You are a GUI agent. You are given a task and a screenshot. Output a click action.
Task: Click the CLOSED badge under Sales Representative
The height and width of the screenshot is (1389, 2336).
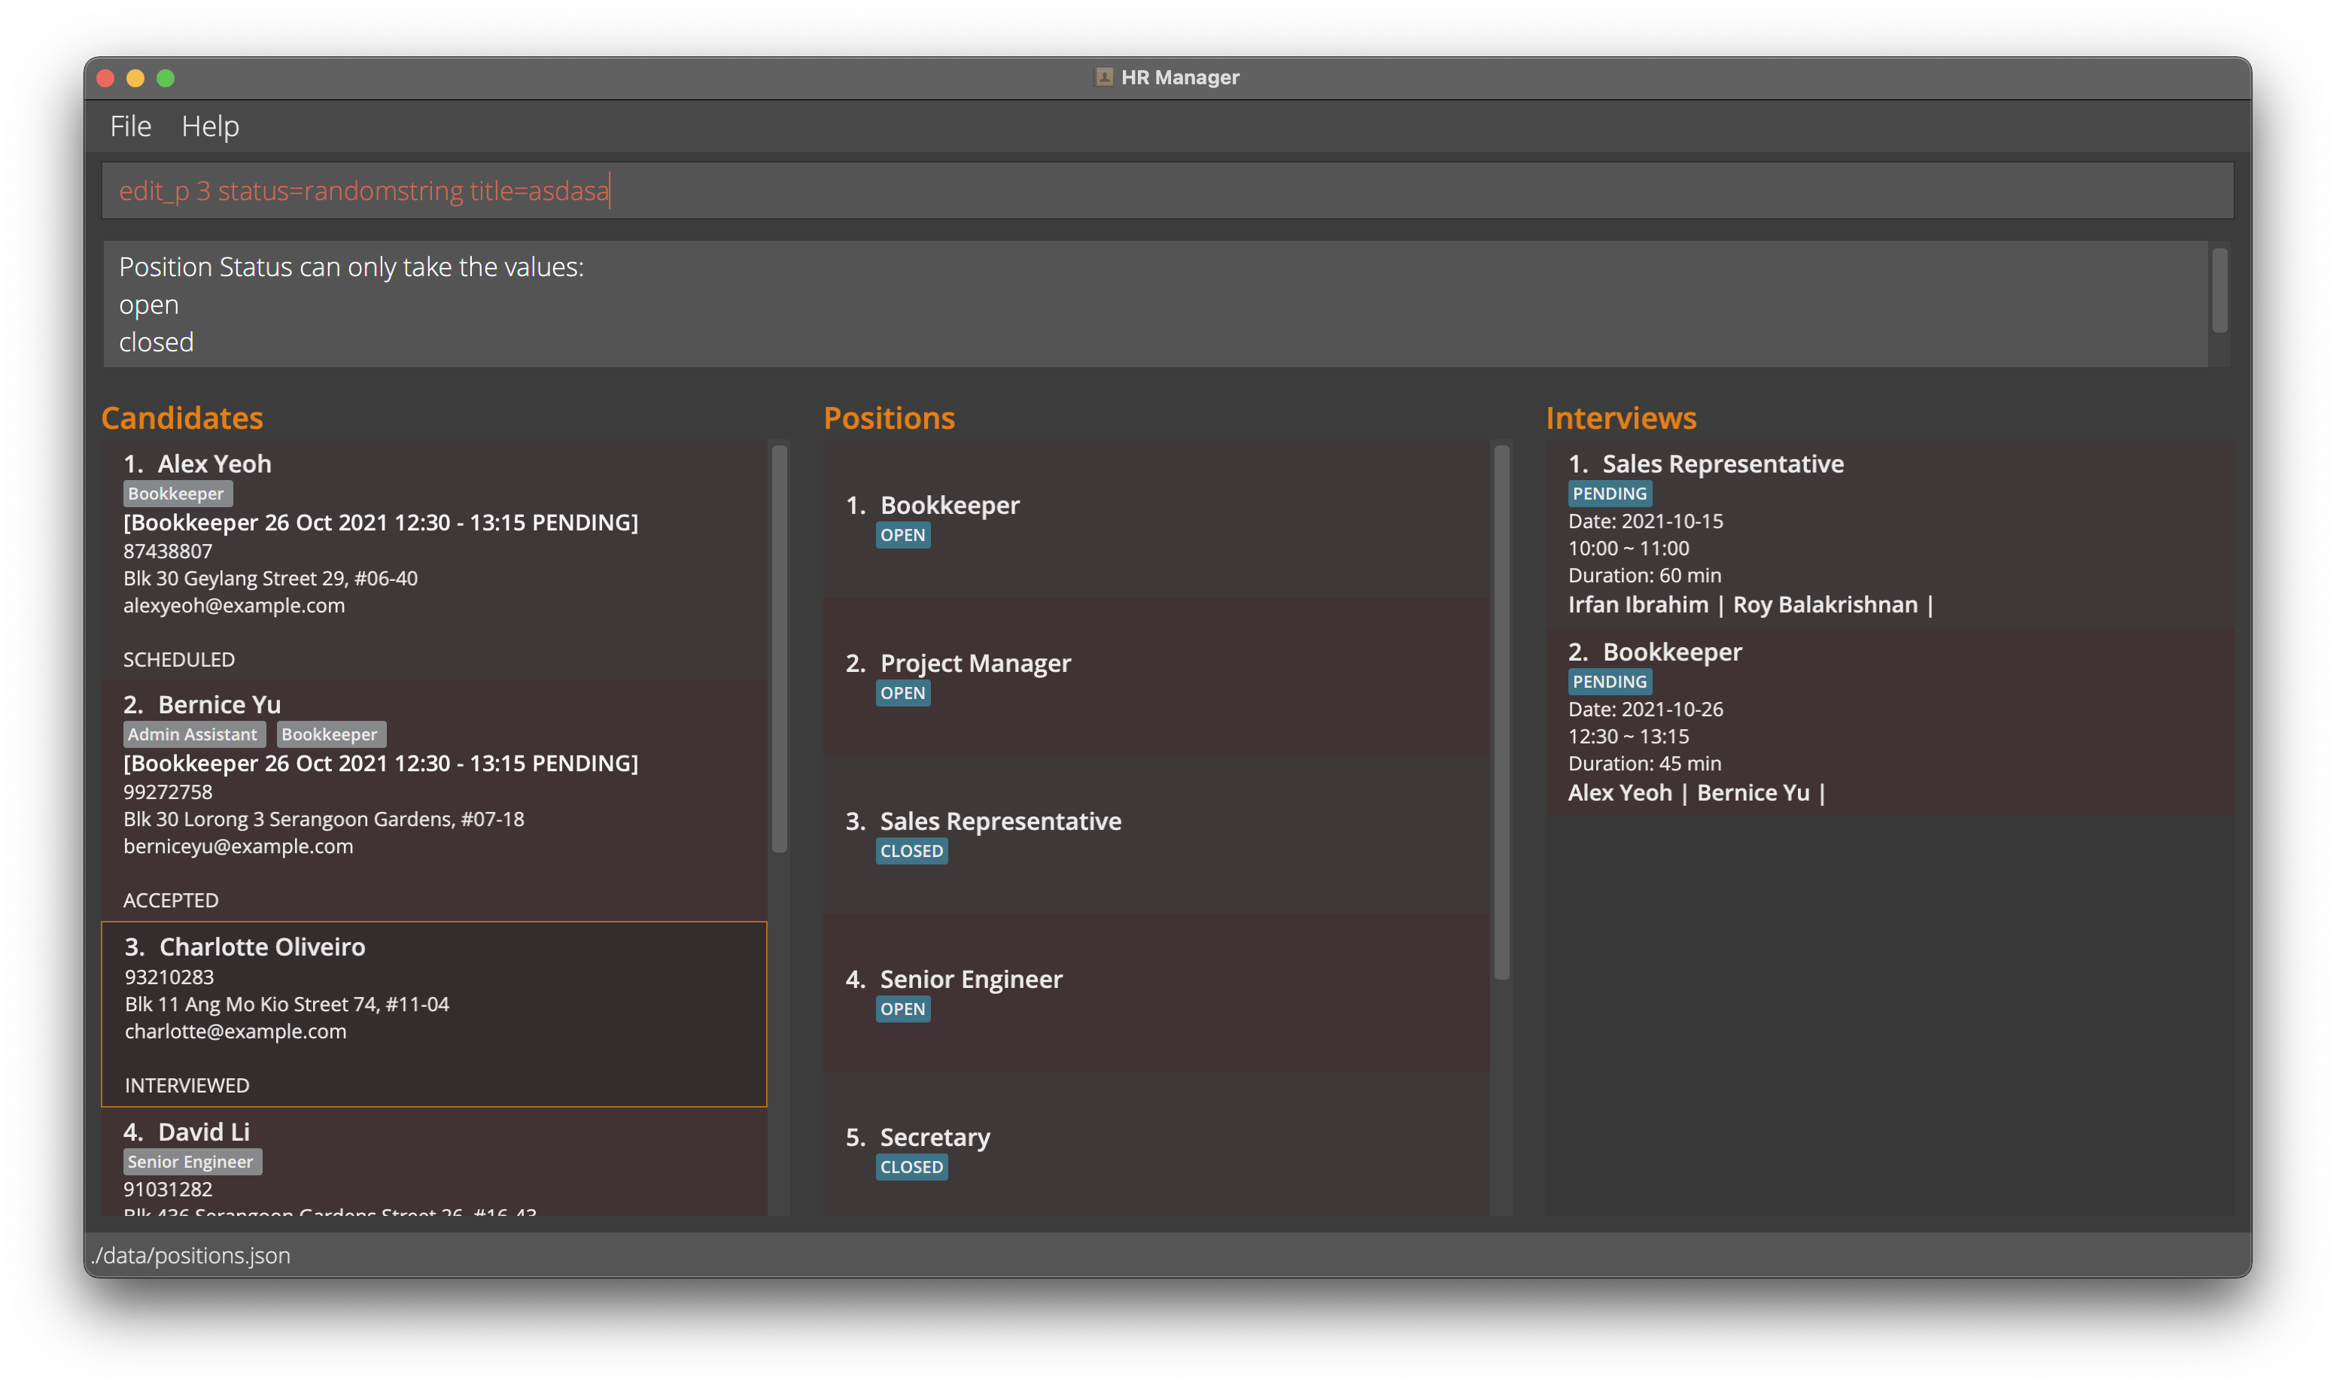(x=911, y=851)
